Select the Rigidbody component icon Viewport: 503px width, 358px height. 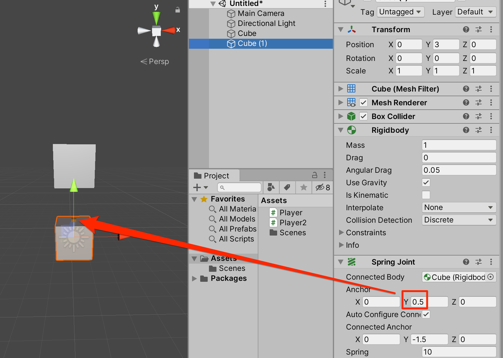(352, 130)
